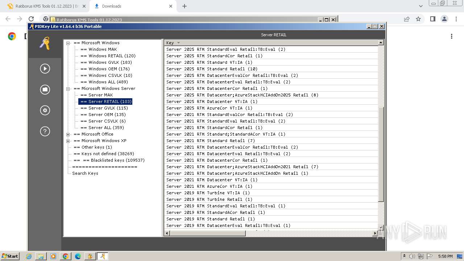Click horizontal scrollbar right arrow in key list
Viewport: 464px width, 261px height.
coord(375,233)
